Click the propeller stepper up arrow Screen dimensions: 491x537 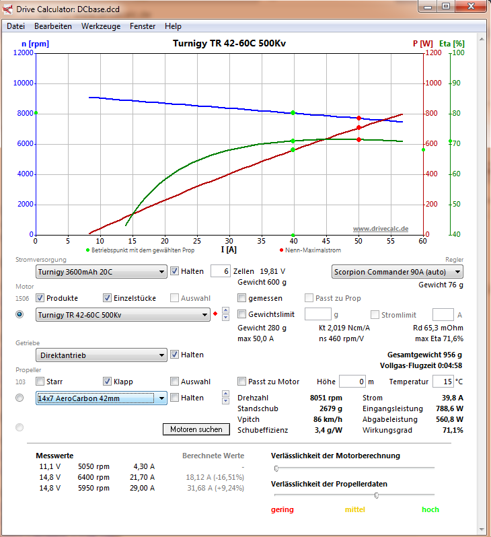(x=225, y=394)
